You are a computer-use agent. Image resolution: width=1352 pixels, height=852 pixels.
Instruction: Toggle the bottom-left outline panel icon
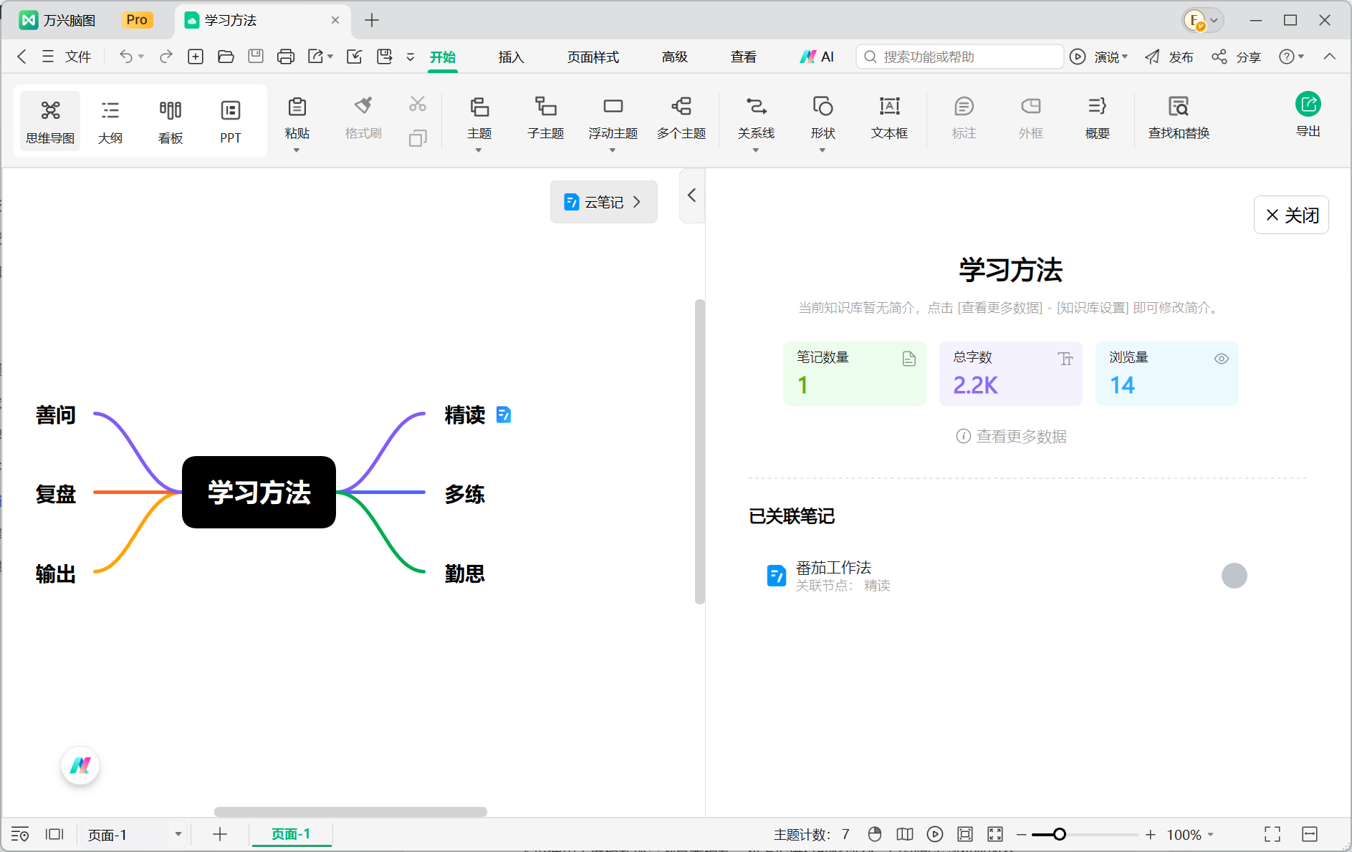click(20, 834)
